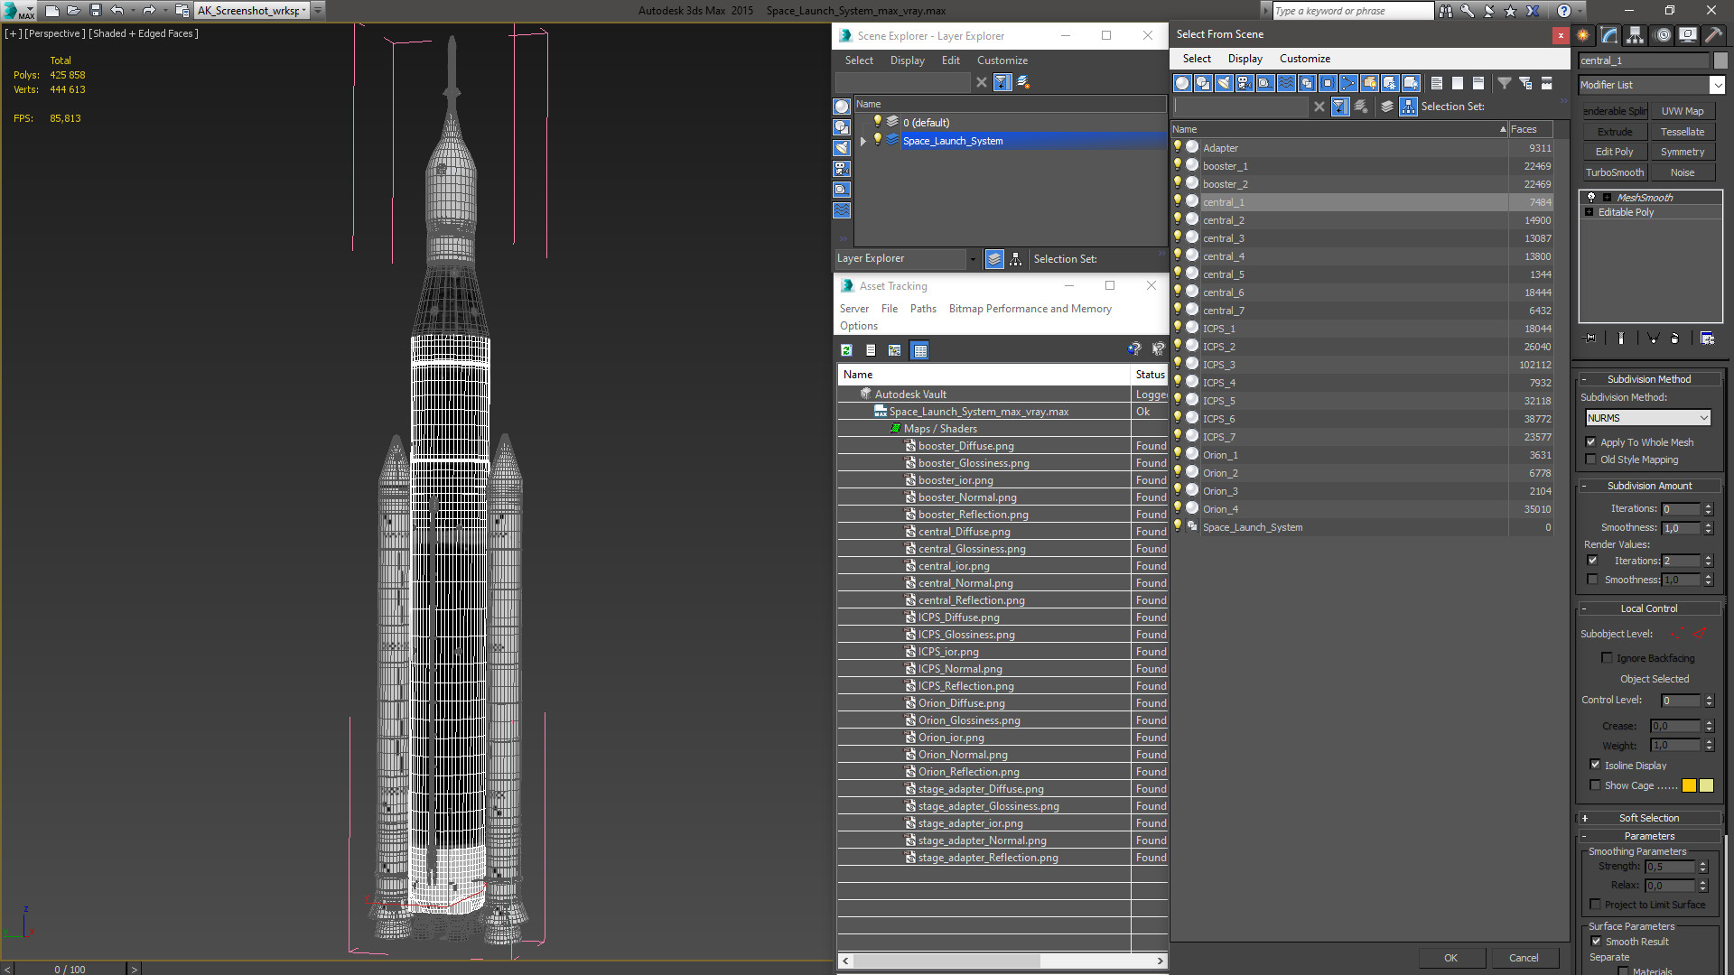The width and height of the screenshot is (1734, 975).
Task: Enable Project to Limit Surface checkbox
Action: pos(1595,905)
